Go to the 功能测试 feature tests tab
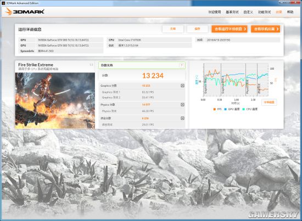Screen dimensions: 302x221 [265, 12]
